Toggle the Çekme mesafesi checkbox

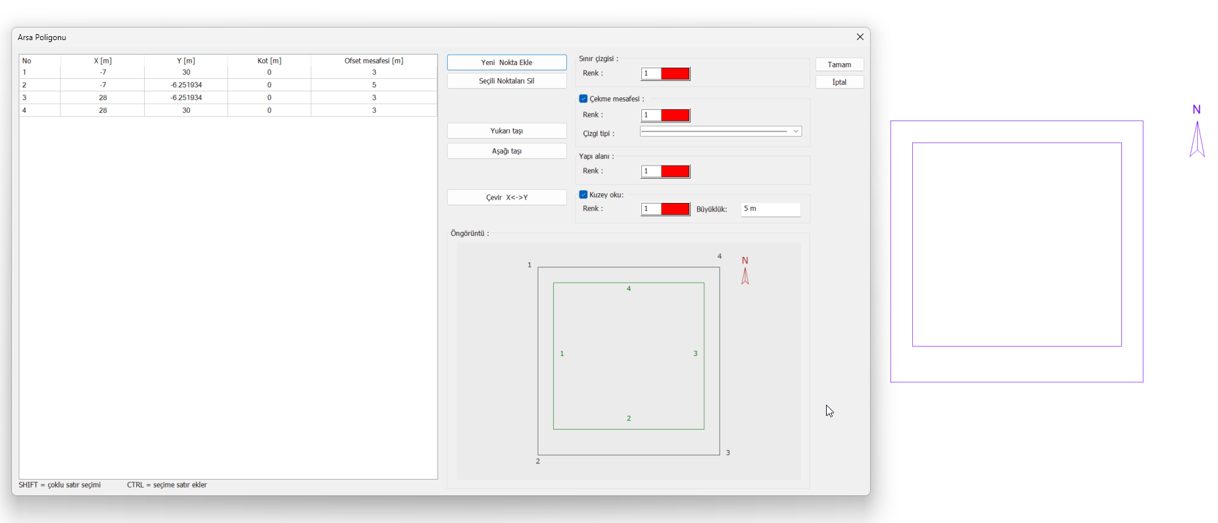pyautogui.click(x=583, y=99)
